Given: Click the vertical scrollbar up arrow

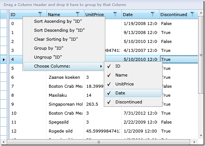Looking at the screenshot, I should click(x=201, y=13).
